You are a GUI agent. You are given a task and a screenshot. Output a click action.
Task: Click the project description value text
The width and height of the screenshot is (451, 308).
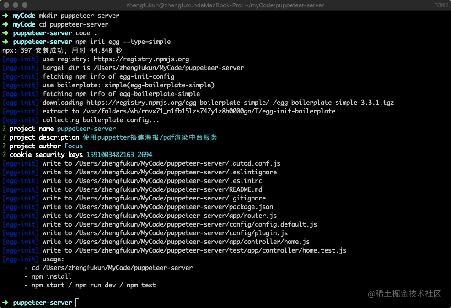coord(150,137)
